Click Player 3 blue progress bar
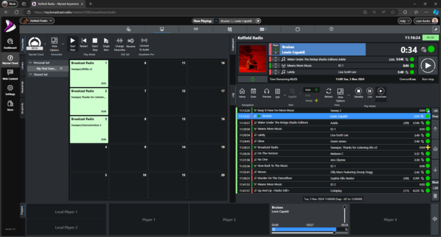This screenshot has width=441, height=237. click(304, 229)
